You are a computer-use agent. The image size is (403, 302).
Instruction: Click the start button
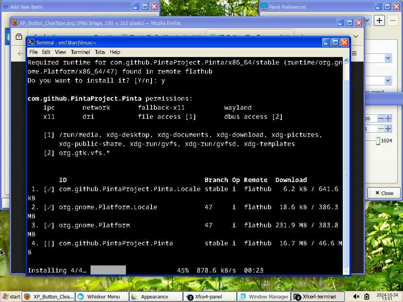11,296
